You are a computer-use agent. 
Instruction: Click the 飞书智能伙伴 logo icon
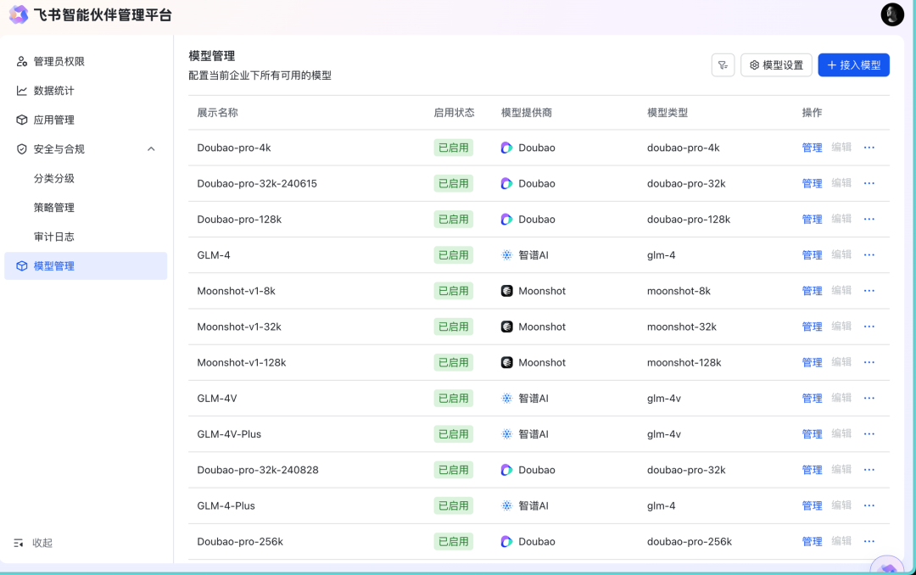click(x=18, y=14)
